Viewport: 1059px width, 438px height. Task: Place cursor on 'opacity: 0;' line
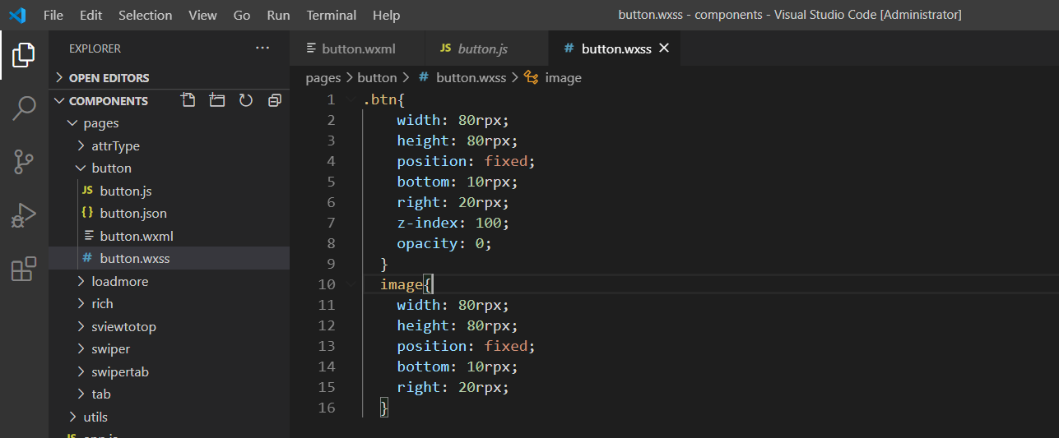pos(444,243)
